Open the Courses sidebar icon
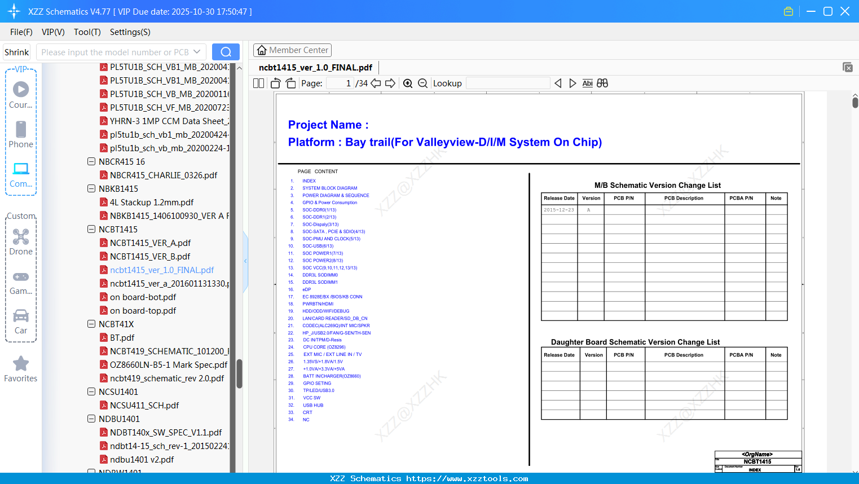859x484 pixels. (x=21, y=95)
